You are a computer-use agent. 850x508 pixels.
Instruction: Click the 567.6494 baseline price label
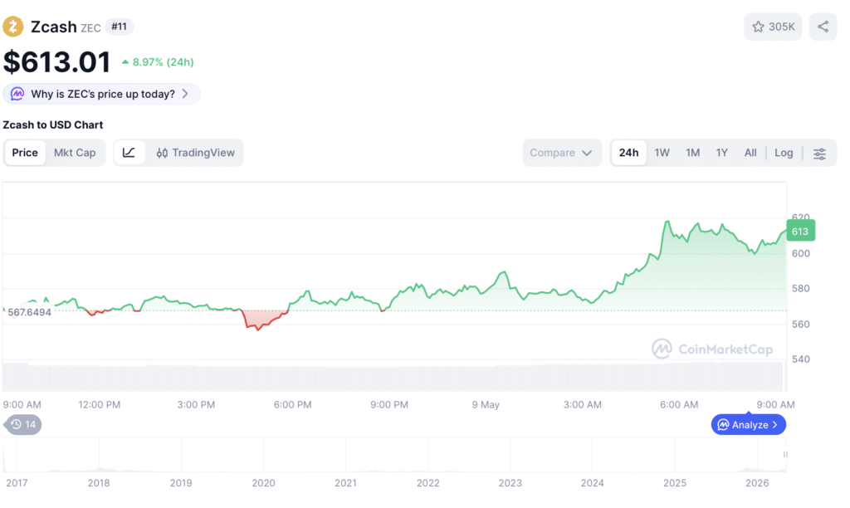coord(29,312)
